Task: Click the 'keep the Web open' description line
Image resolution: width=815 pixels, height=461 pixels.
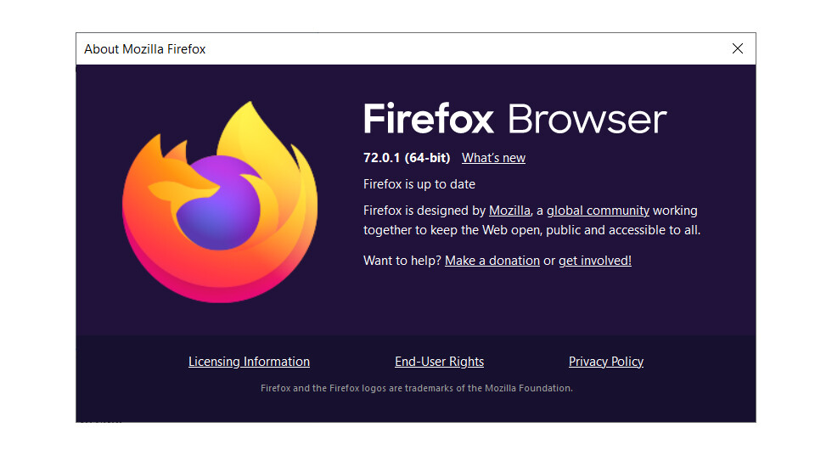Action: [x=531, y=230]
